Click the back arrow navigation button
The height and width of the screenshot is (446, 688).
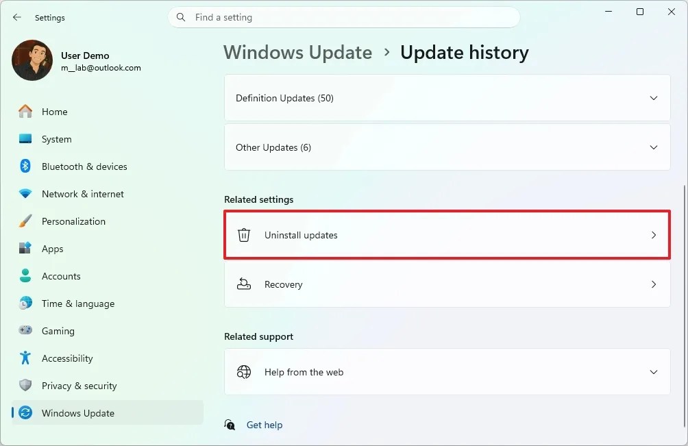16,17
